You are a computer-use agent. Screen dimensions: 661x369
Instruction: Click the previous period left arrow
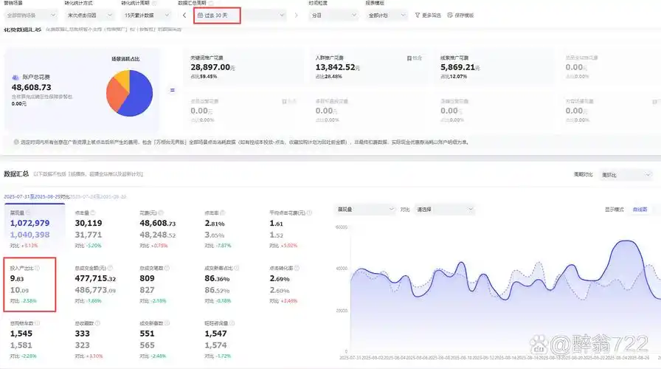pos(184,15)
